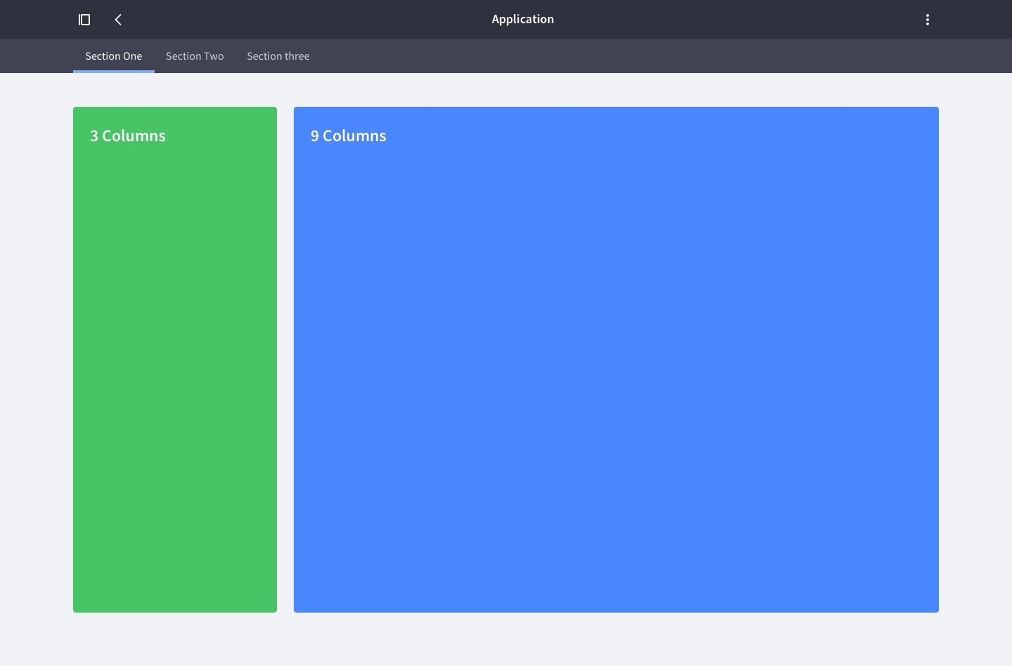Click the green 3 Columns card
The image size is (1012, 666).
pos(174,358)
